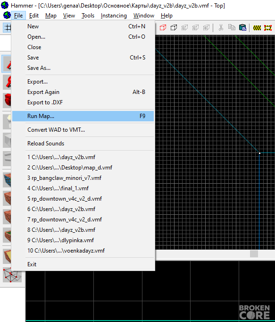This screenshot has height=322, width=275.
Task: Choose Export... in the File menu
Action: tap(83, 82)
